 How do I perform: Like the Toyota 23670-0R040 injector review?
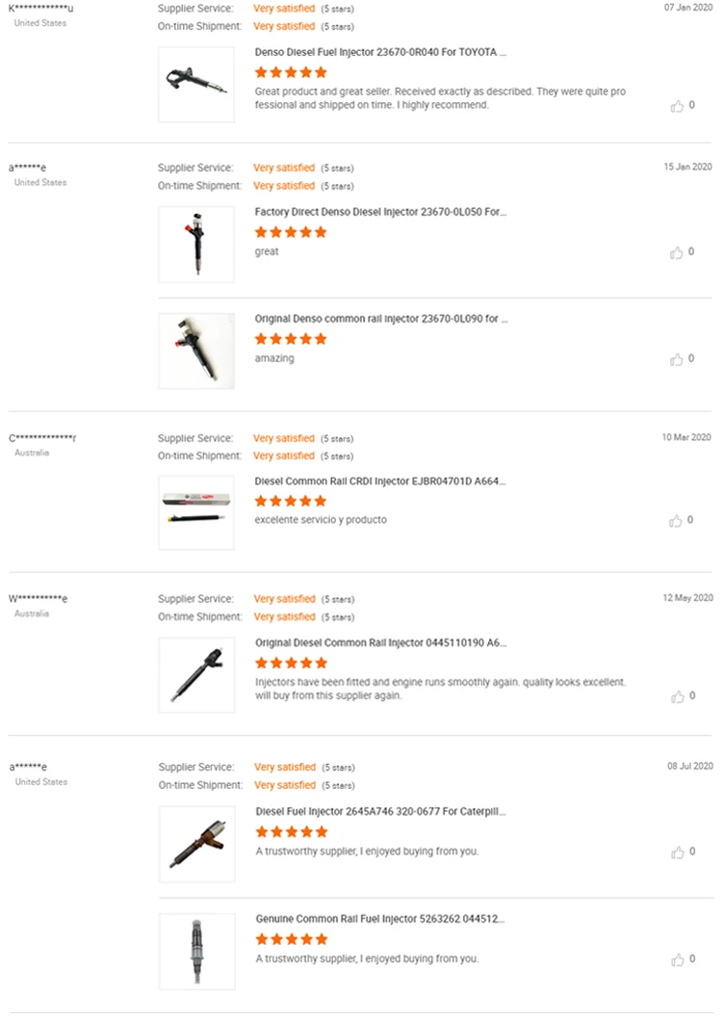pyautogui.click(x=677, y=106)
